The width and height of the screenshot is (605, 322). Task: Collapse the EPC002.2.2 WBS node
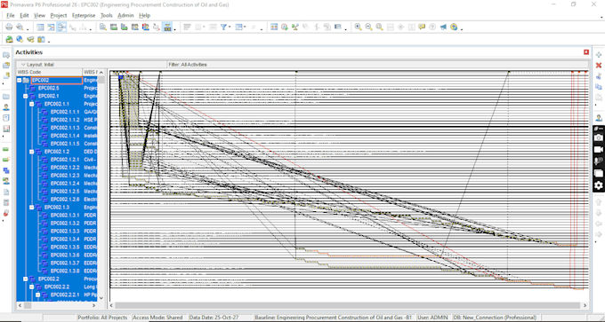tap(32, 287)
